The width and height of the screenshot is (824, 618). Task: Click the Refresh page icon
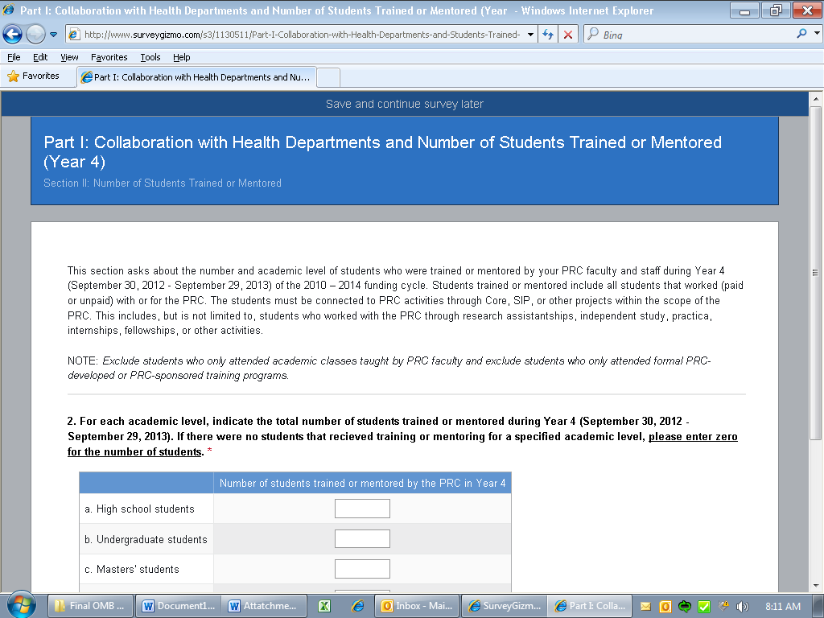pyautogui.click(x=548, y=35)
